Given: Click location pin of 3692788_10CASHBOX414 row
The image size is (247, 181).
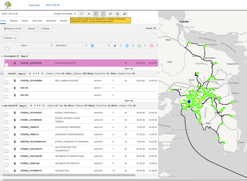Looking at the screenshot, I should click(15, 142).
